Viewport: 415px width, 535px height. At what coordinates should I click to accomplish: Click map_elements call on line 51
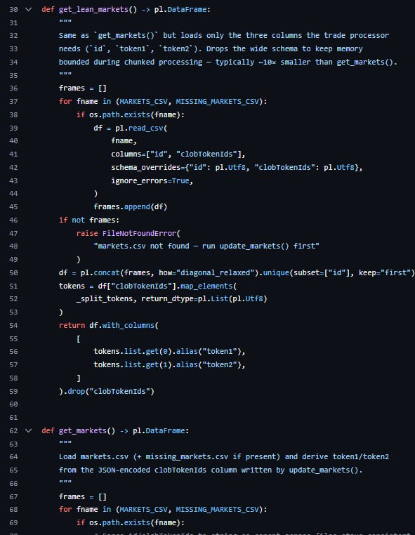pyautogui.click(x=206, y=286)
